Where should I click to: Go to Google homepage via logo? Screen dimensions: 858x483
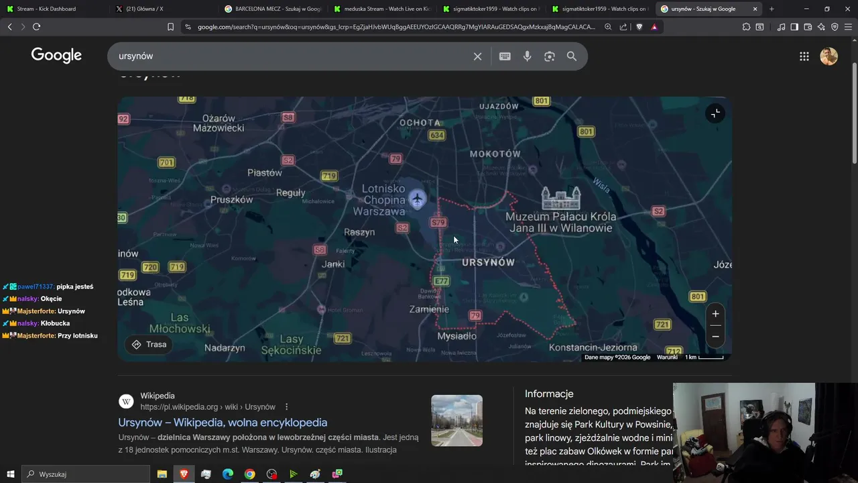coord(56,56)
